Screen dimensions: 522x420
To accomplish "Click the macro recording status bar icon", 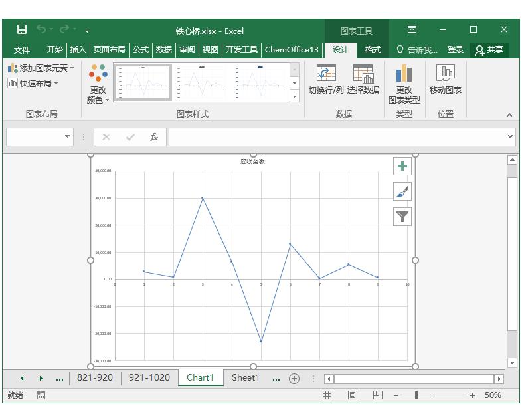I will pyautogui.click(x=41, y=395).
